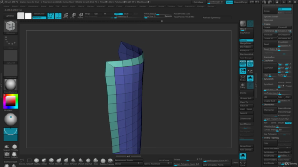Image resolution: width=298 pixels, height=167 pixels.
Task: Expand the EdgeLoop section
Action: [x=268, y=20]
